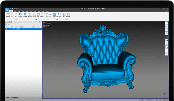Click the blue 3D armchair model
Viewport: 174px width, 101px height.
click(x=107, y=59)
